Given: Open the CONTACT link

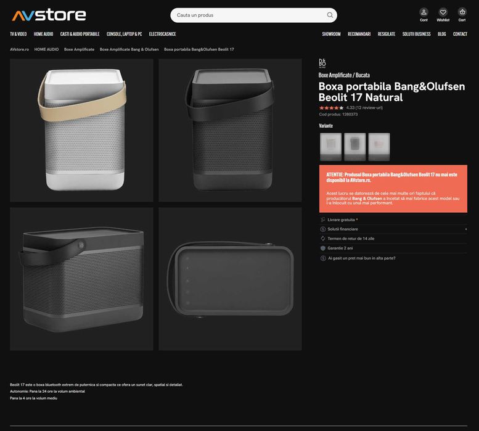Looking at the screenshot, I should [460, 34].
